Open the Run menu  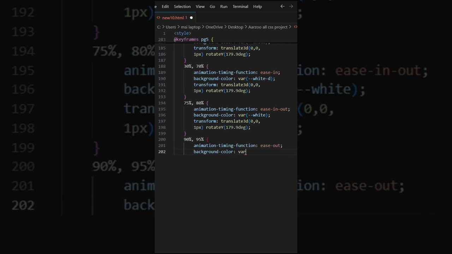pos(224,6)
